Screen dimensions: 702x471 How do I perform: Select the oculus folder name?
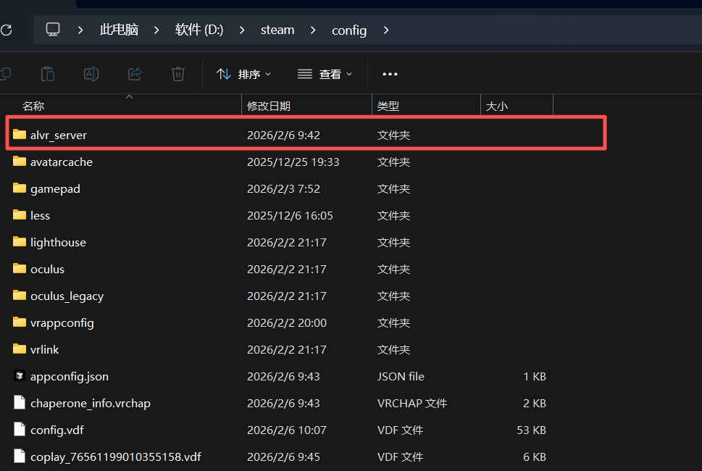pos(48,269)
